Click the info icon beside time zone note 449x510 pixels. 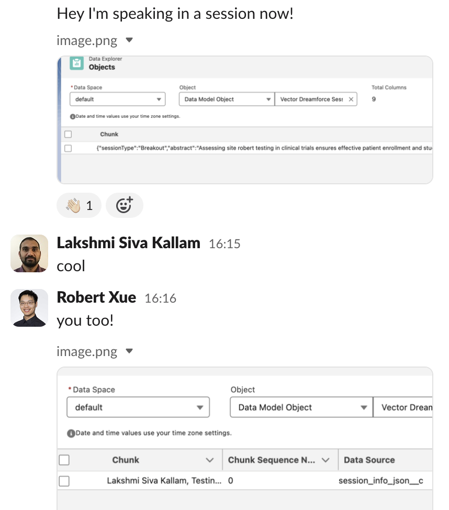71,433
